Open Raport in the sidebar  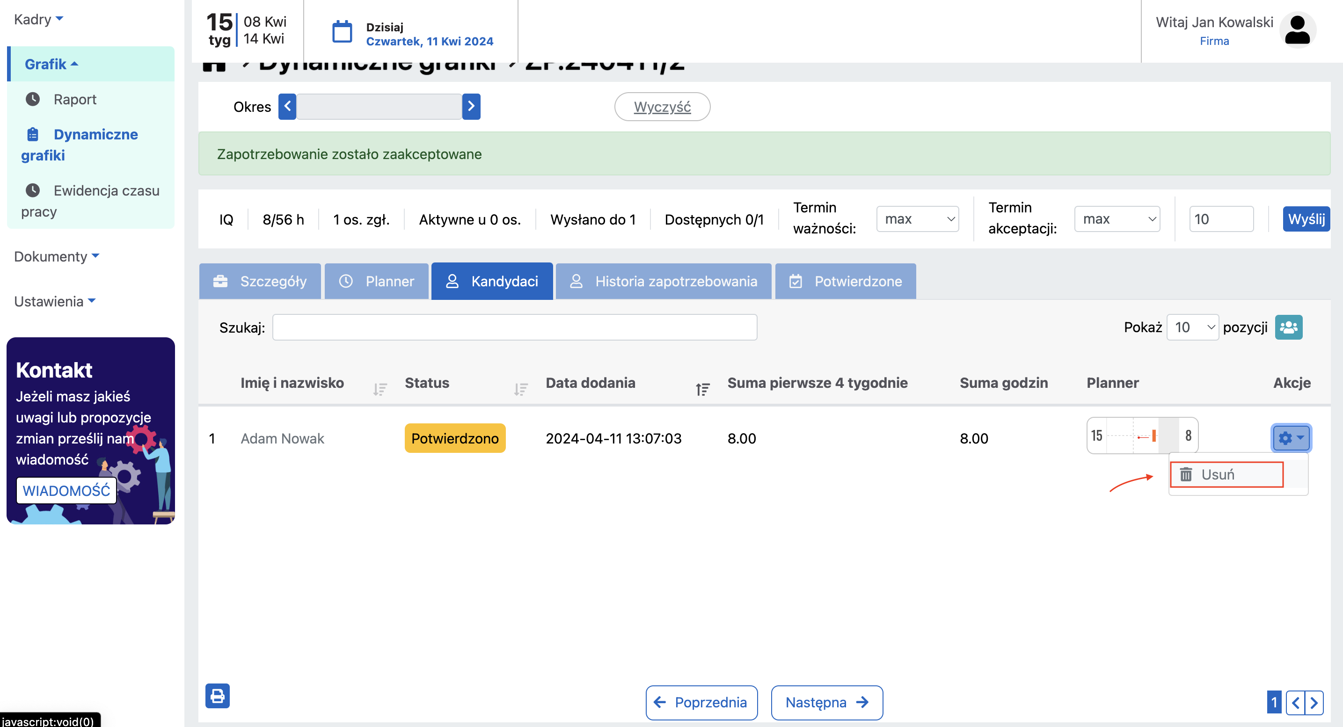[x=74, y=99]
